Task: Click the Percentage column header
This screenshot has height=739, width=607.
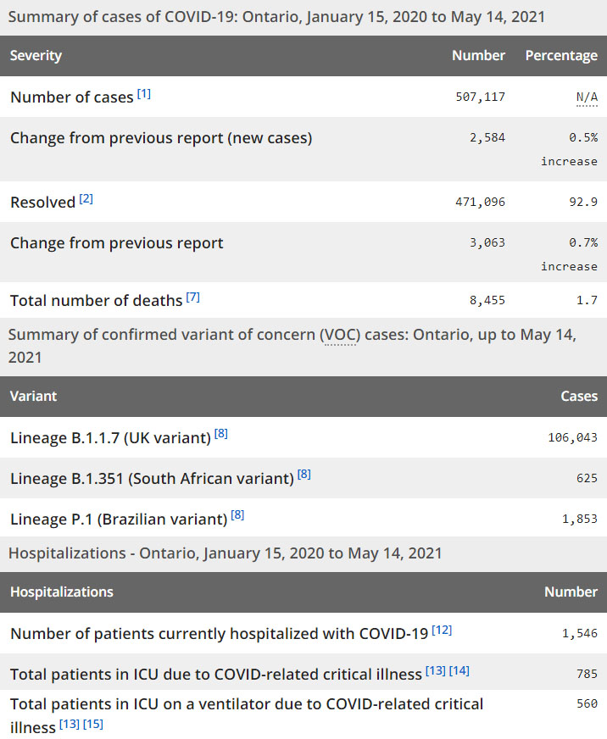Action: coord(561,56)
